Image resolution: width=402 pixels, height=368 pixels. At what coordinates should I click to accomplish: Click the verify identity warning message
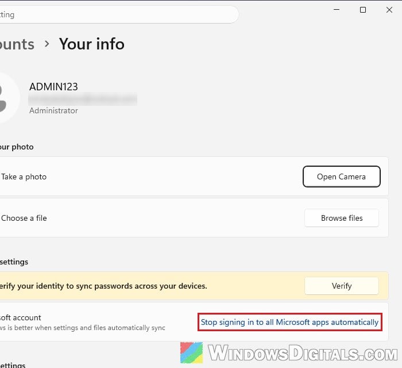(103, 286)
